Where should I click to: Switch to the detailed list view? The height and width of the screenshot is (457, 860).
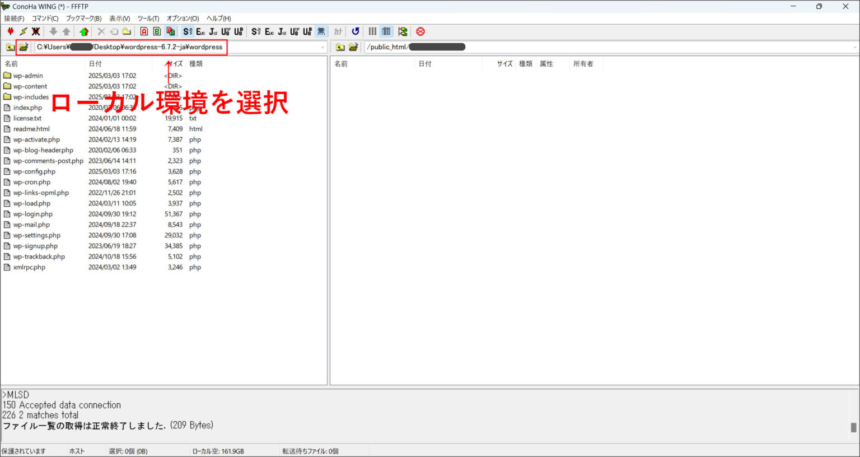[x=386, y=31]
